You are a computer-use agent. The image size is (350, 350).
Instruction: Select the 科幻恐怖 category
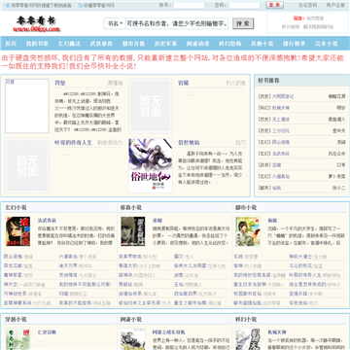tap(230, 44)
